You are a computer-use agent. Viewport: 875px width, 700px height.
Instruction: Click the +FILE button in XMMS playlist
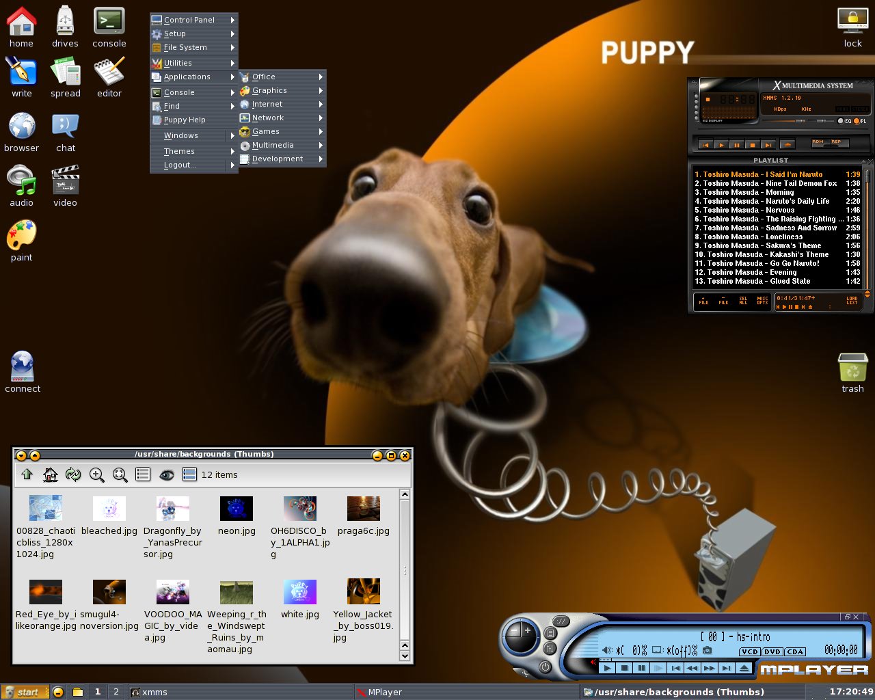[703, 301]
